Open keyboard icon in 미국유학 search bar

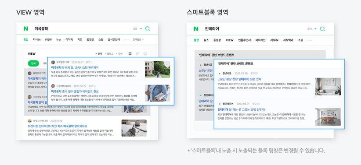click(135, 29)
